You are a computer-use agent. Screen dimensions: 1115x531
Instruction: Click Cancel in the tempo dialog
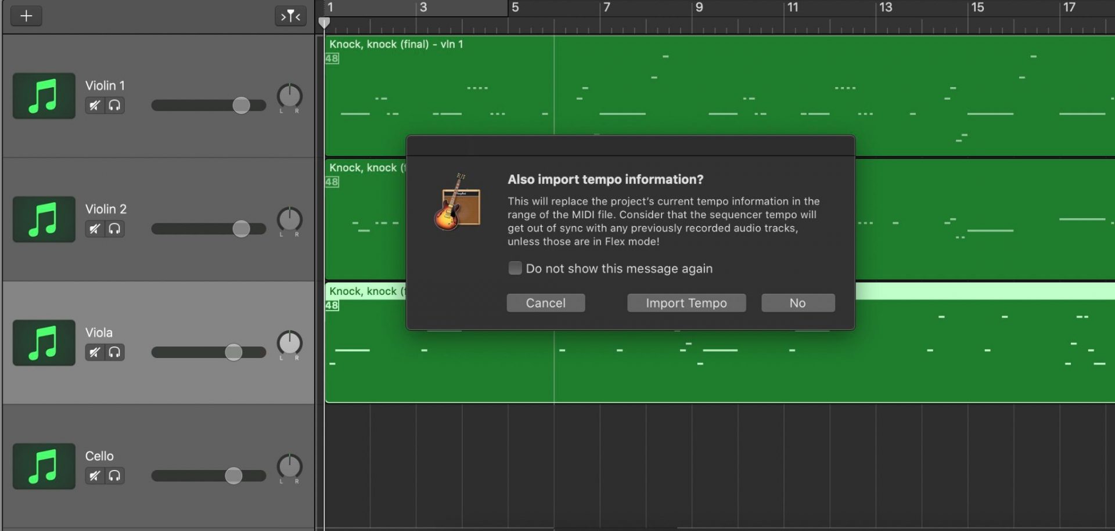coord(545,302)
